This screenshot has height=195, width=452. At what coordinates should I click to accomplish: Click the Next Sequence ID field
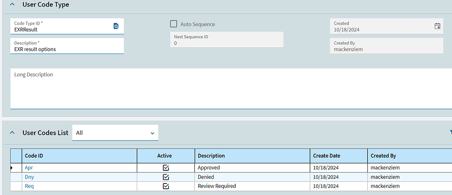(x=226, y=40)
